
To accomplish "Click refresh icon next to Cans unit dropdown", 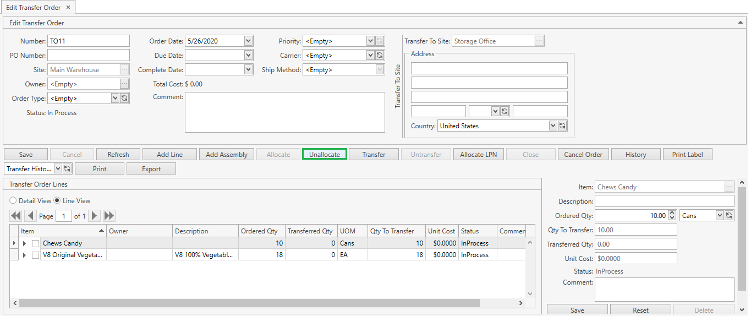I will (728, 216).
